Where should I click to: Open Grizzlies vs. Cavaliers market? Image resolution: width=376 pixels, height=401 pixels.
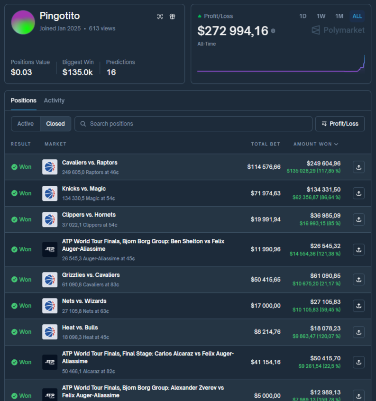(x=91, y=275)
